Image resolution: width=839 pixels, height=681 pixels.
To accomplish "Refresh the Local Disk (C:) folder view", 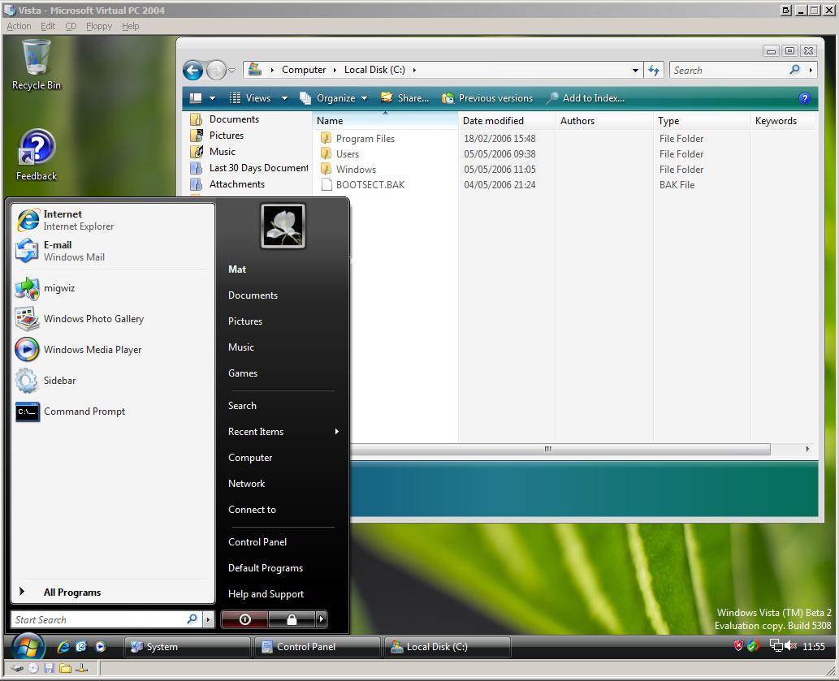I will tap(653, 70).
